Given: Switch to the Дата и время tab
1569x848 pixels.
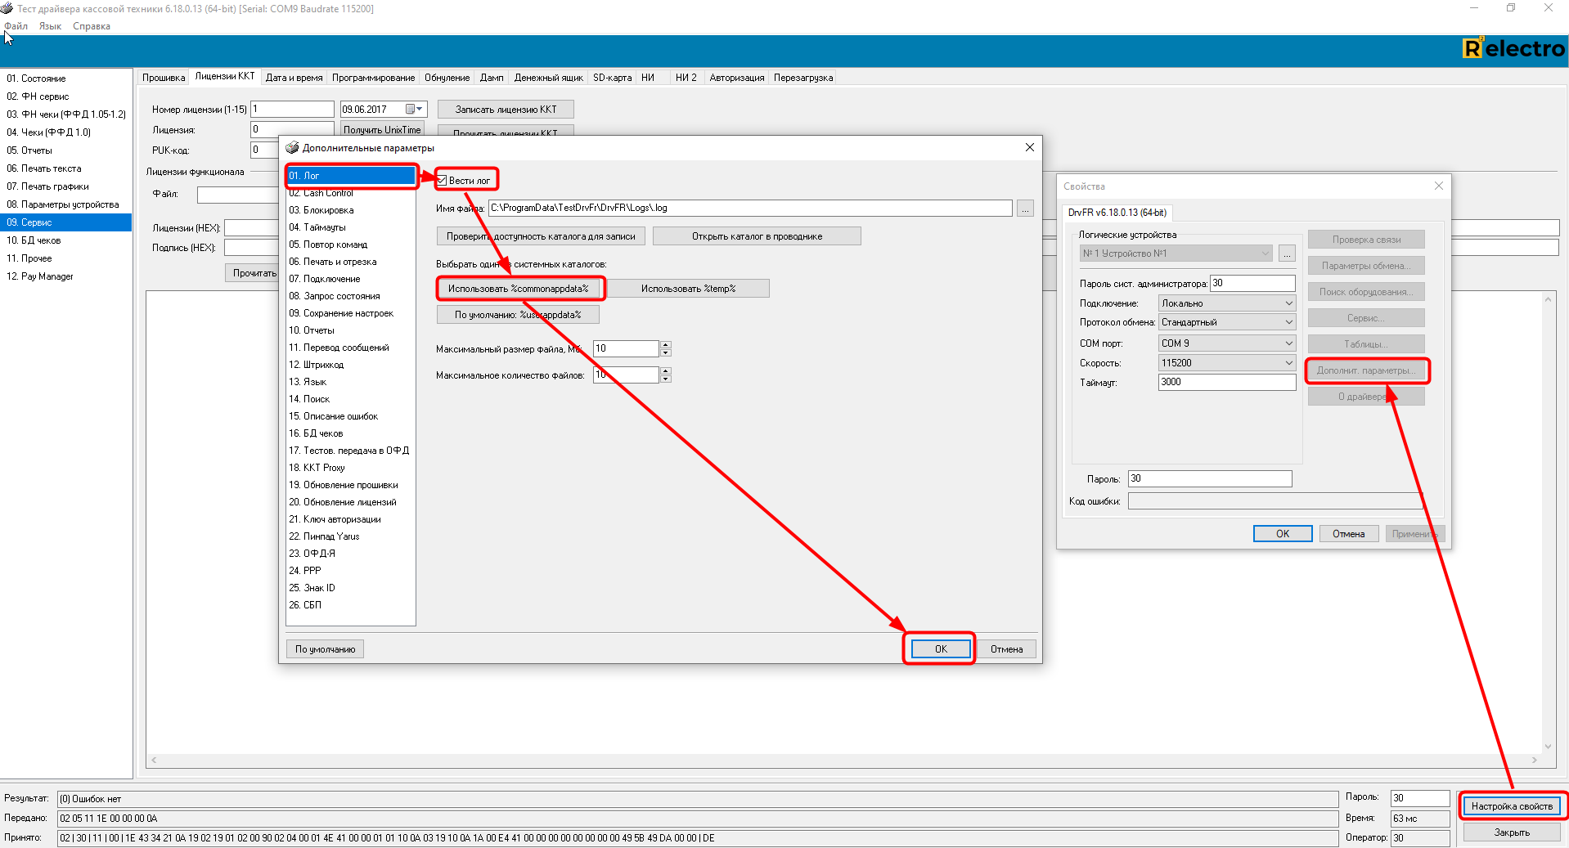Looking at the screenshot, I should click(x=294, y=78).
